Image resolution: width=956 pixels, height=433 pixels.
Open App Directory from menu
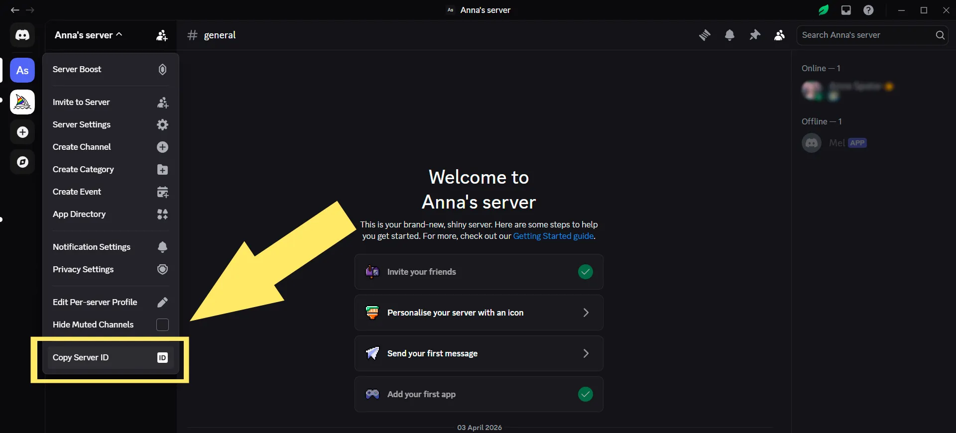coord(111,214)
